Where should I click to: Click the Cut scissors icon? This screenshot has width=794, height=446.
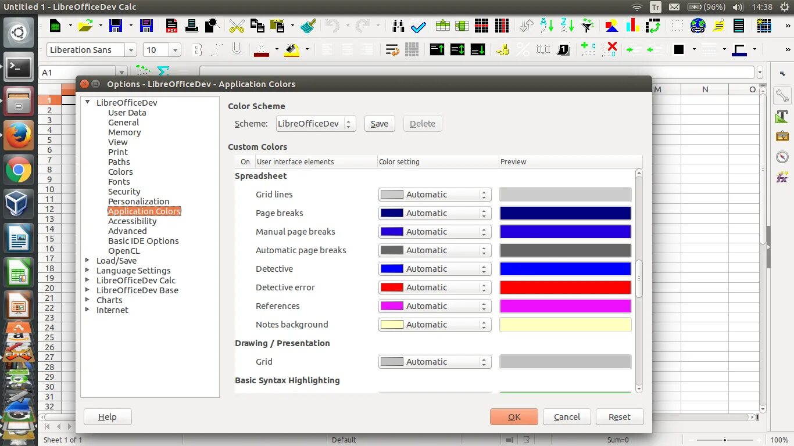pyautogui.click(x=237, y=26)
